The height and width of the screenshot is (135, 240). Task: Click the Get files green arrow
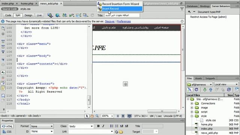pyautogui.click(x=205, y=90)
